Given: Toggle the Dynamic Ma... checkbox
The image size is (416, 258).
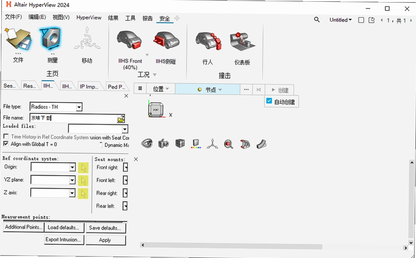Looking at the screenshot, I should click(101, 145).
